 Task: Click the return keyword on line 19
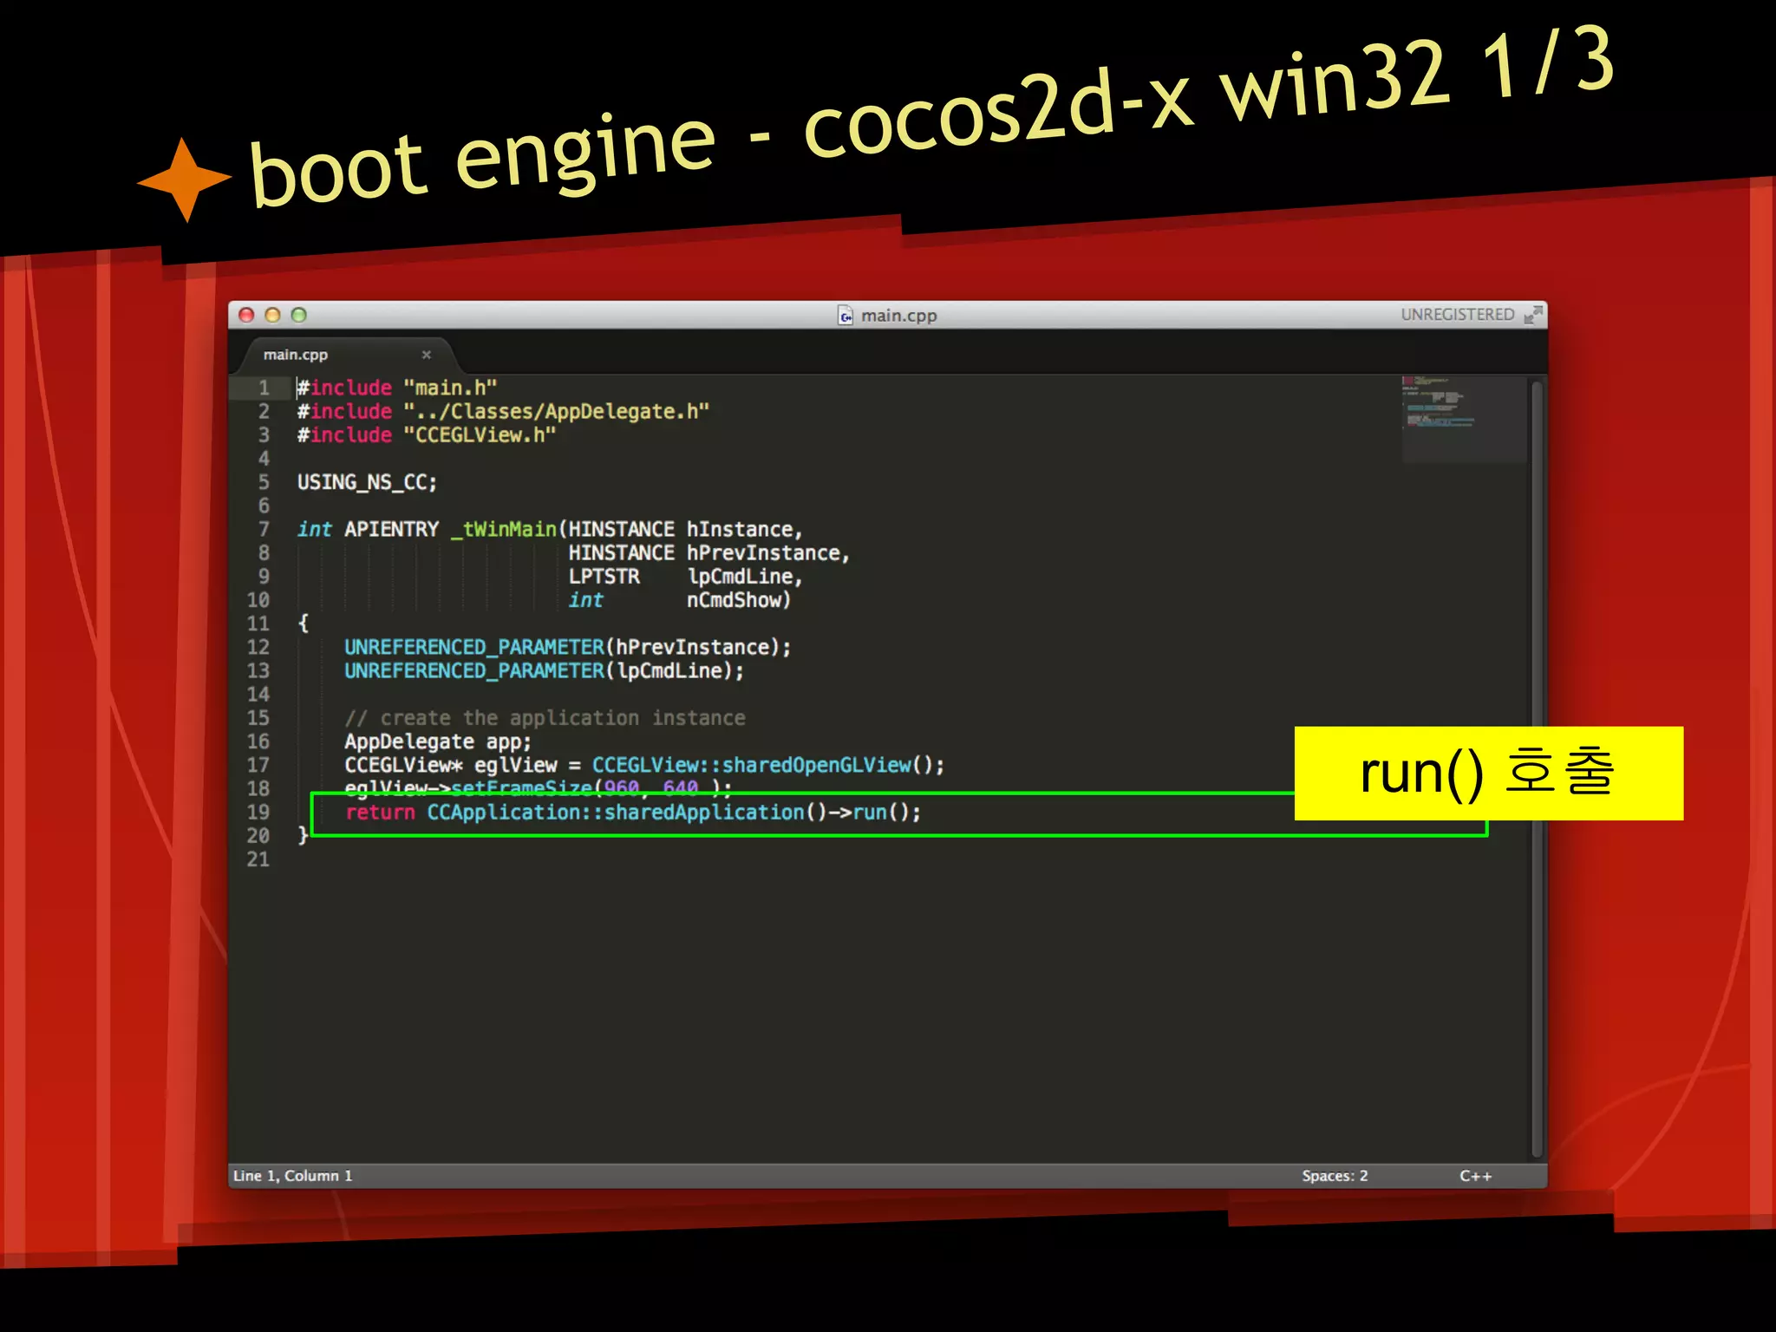380,813
